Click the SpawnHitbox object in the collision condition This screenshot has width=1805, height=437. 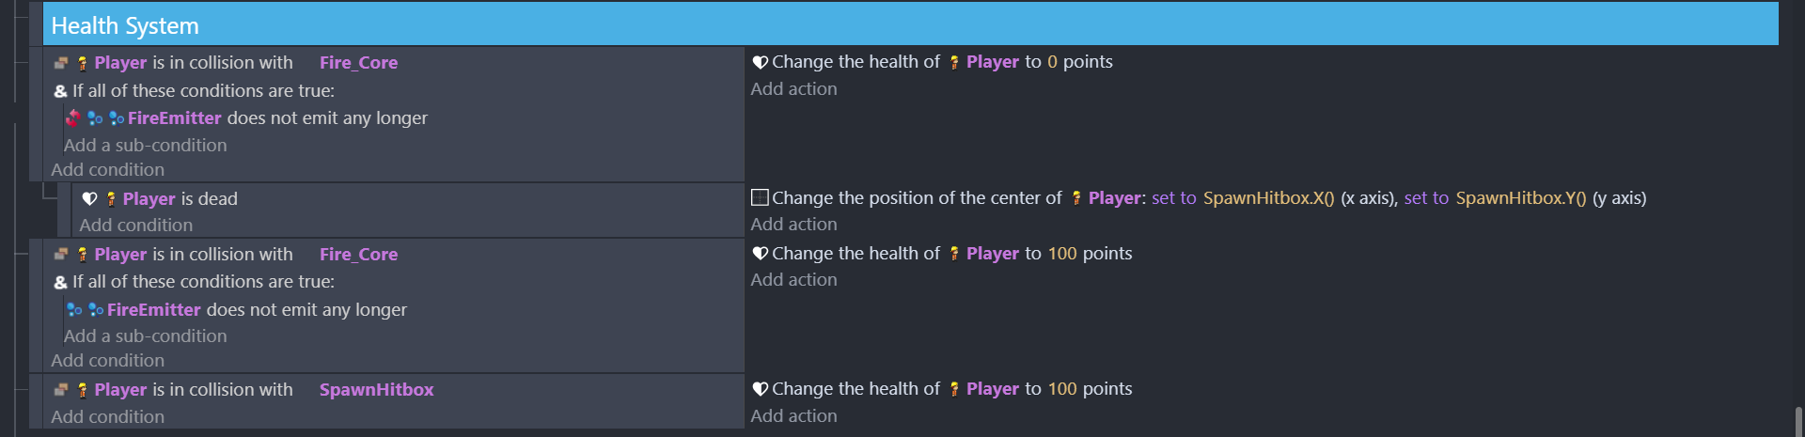click(x=376, y=390)
